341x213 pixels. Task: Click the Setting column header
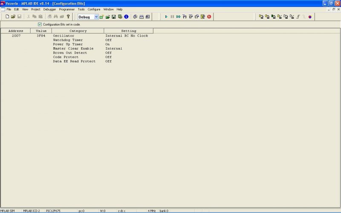click(129, 31)
